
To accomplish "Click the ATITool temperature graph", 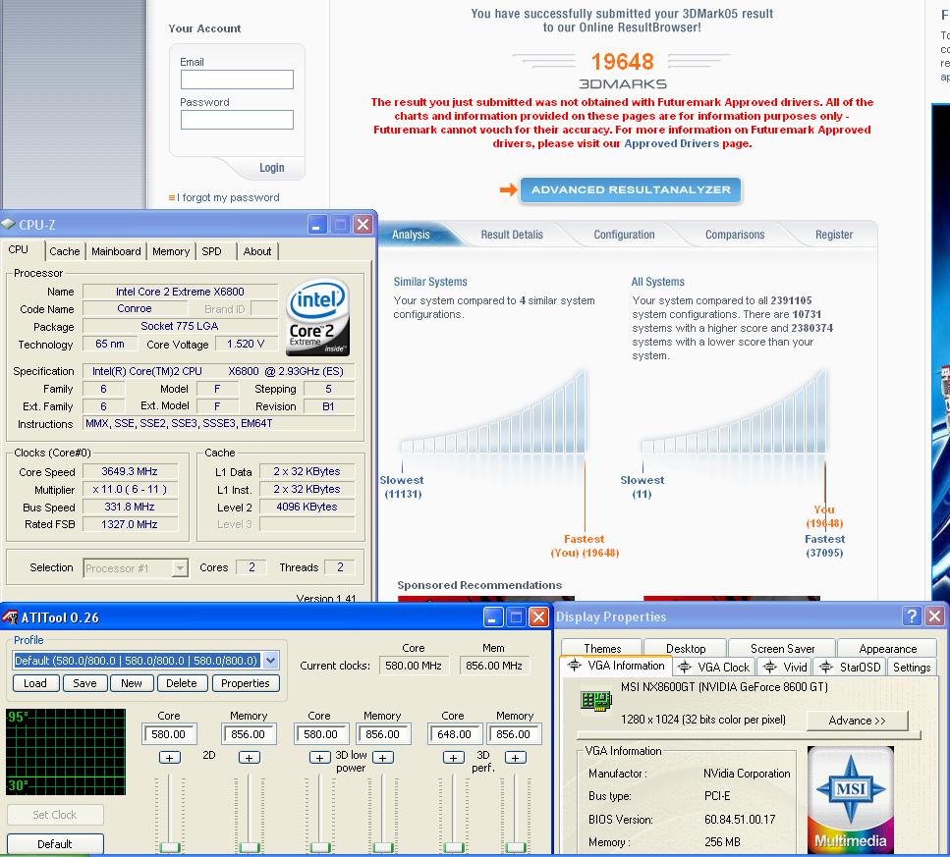I will click(x=66, y=752).
